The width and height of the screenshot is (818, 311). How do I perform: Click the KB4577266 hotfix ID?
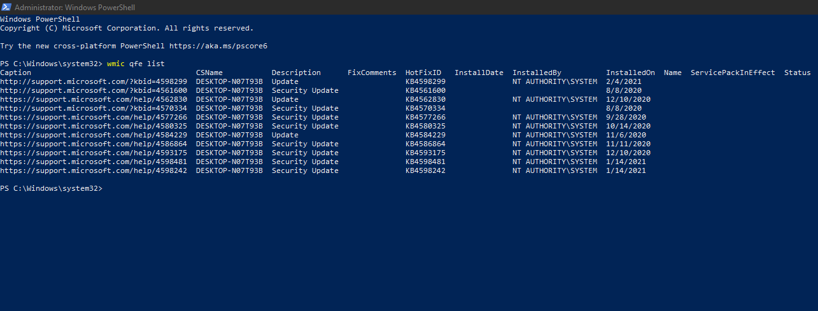(425, 117)
